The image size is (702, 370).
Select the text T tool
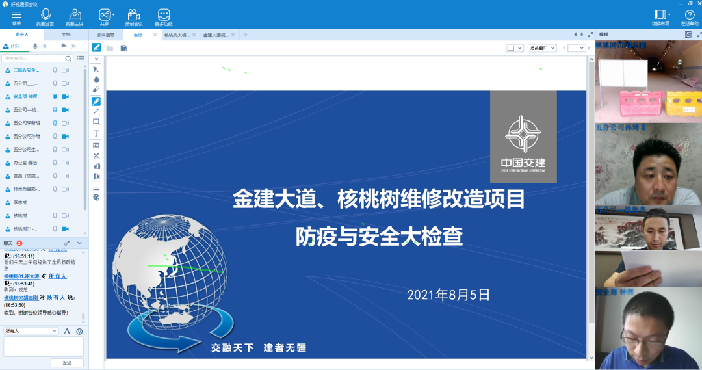(x=96, y=133)
